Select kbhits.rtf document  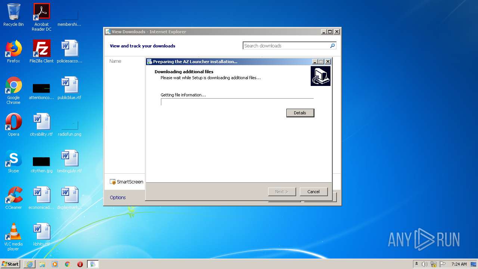(x=41, y=235)
